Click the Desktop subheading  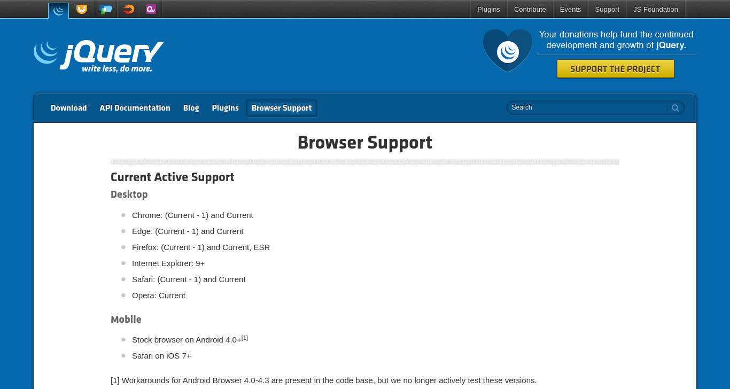(x=129, y=194)
